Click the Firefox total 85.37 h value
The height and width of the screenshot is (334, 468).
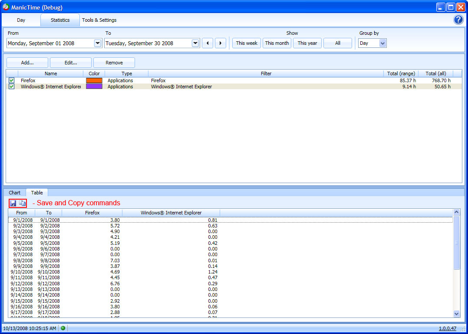click(x=408, y=80)
